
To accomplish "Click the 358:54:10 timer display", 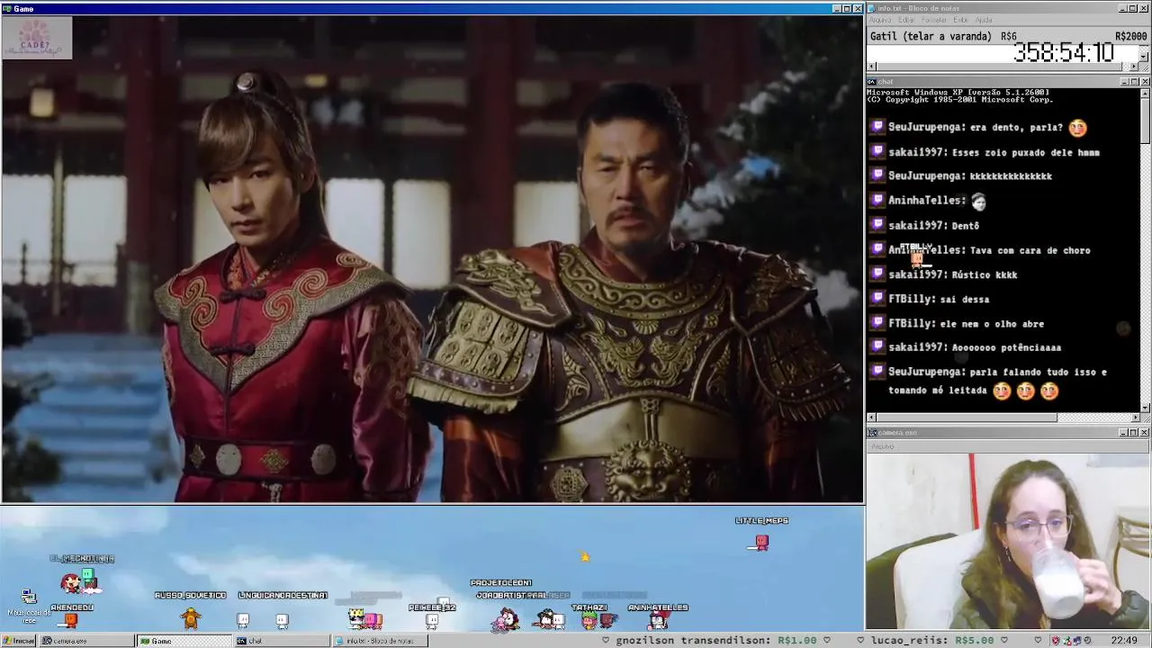I will click(x=1064, y=53).
